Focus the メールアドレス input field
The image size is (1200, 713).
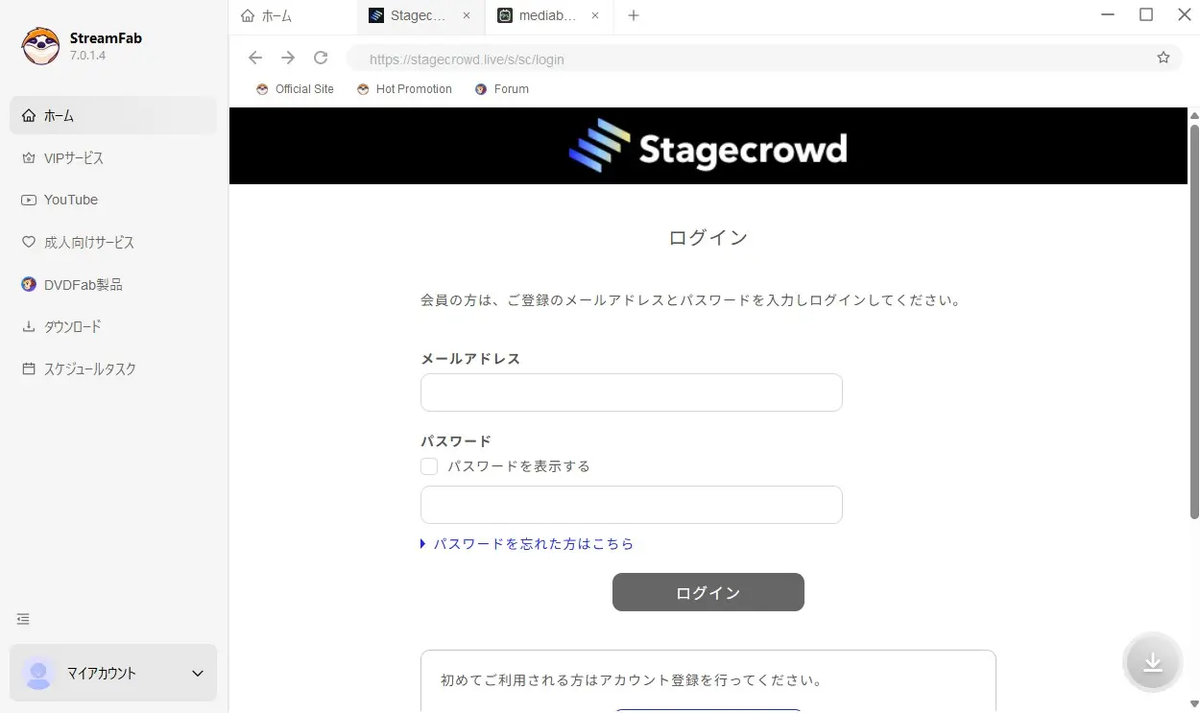click(x=632, y=392)
